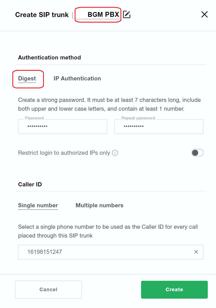Image resolution: width=216 pixels, height=308 pixels.
Task: Click the info icon beside Restrict login
Action: tap(115, 153)
